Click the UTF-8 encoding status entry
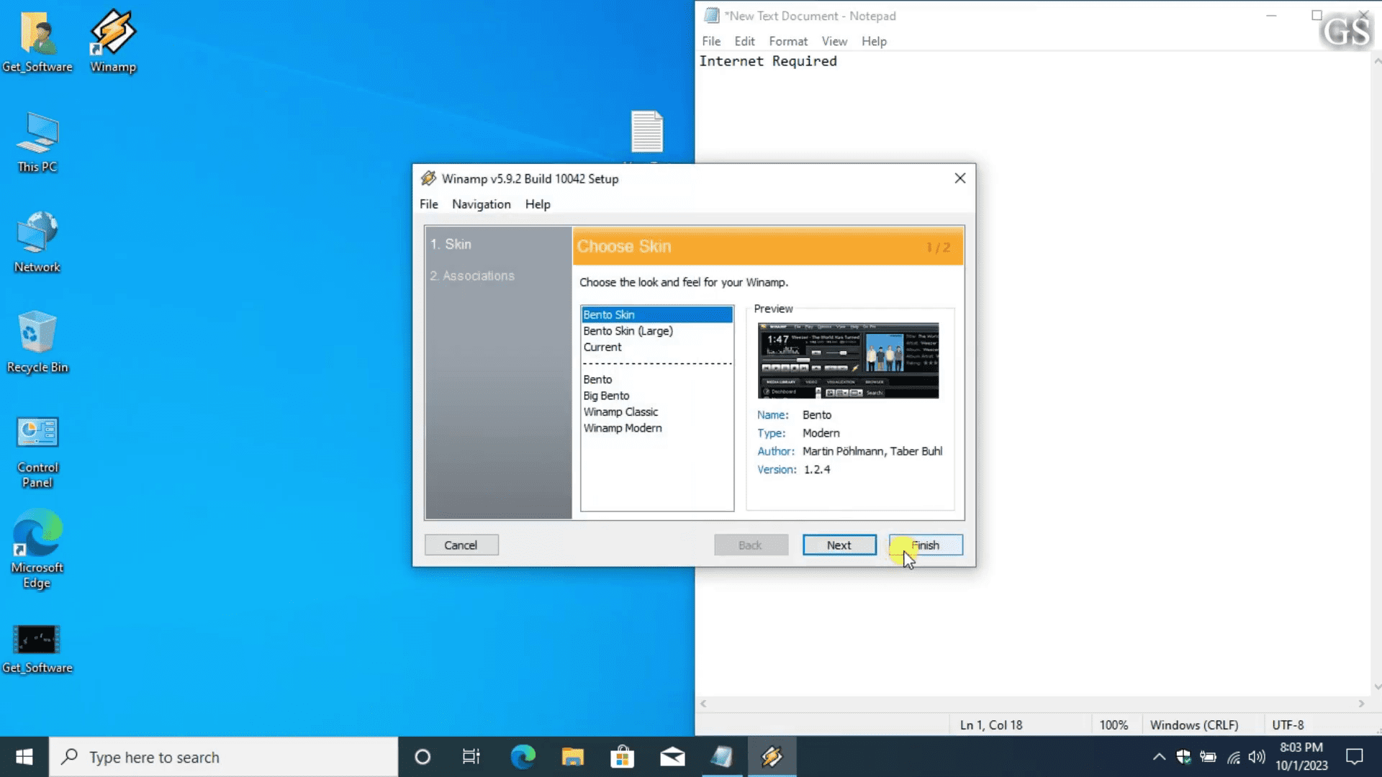1382x777 pixels. click(1288, 725)
